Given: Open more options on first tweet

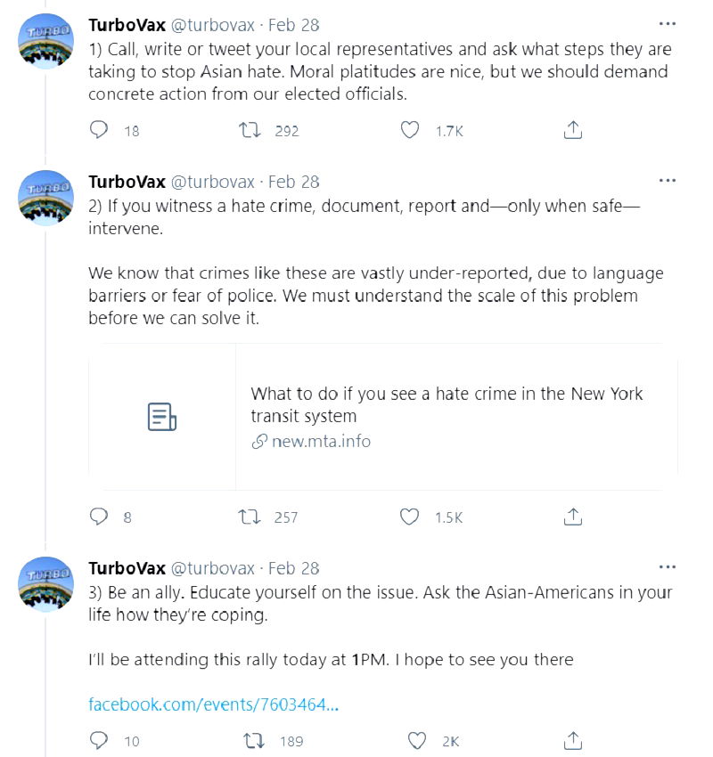Looking at the screenshot, I should click(667, 23).
